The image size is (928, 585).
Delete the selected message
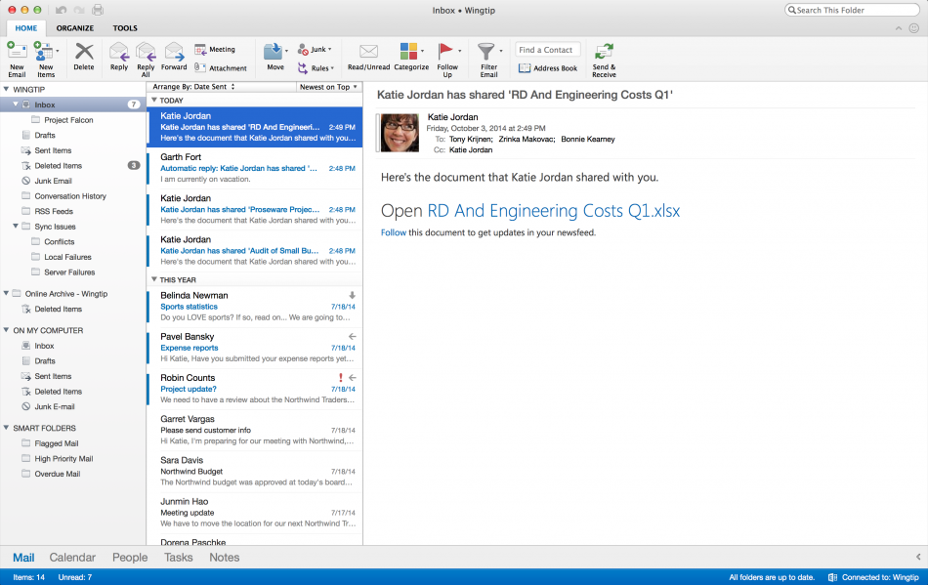[84, 53]
